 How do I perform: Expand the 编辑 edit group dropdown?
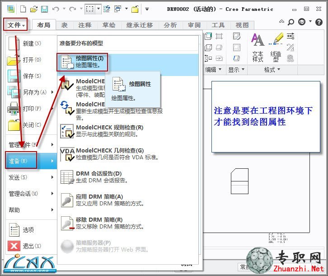[213, 70]
